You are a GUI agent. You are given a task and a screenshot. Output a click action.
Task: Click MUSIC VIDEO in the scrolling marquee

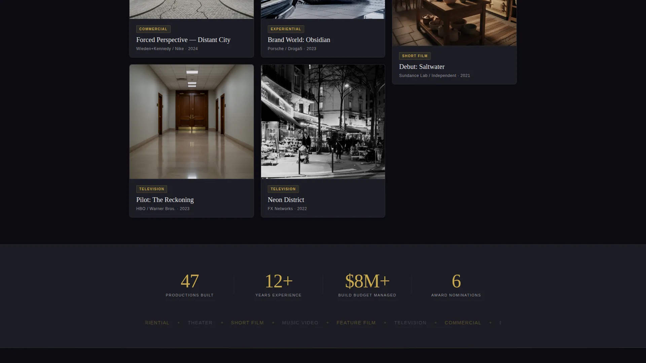click(300, 323)
